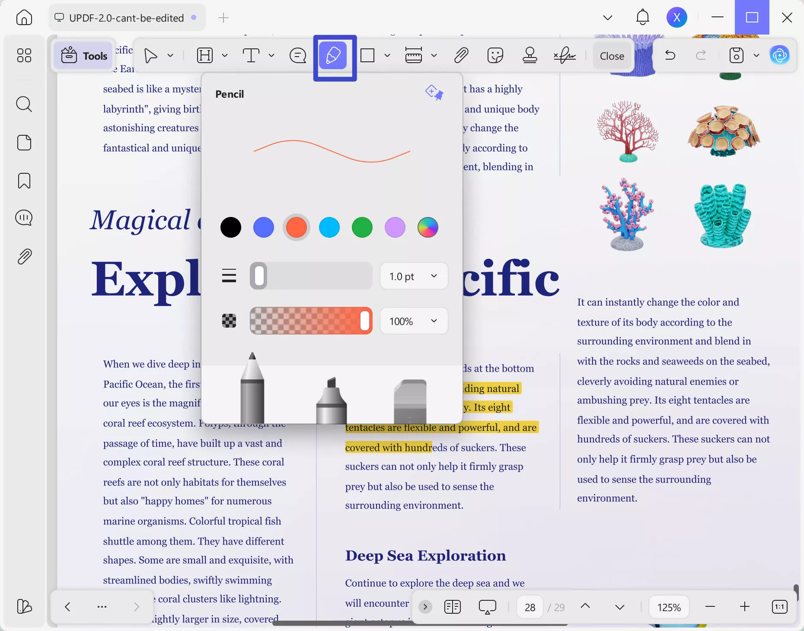Expand shape tool options dropdown

pyautogui.click(x=387, y=56)
